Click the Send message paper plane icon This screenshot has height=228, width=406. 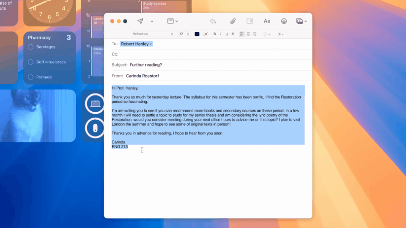pyautogui.click(x=140, y=21)
